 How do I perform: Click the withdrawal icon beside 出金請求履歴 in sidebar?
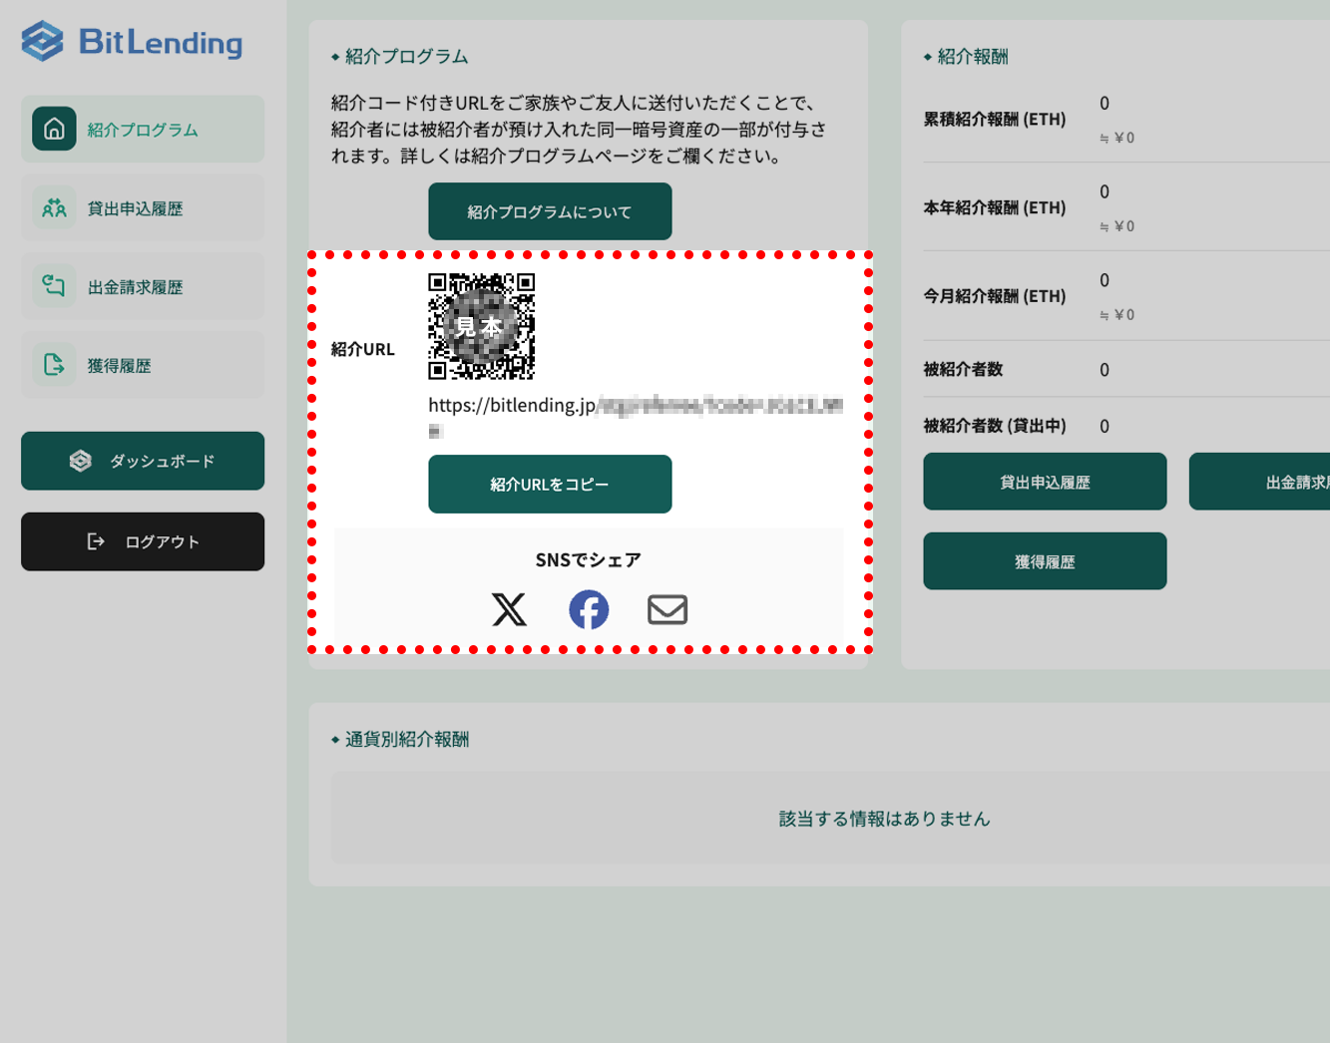click(54, 286)
